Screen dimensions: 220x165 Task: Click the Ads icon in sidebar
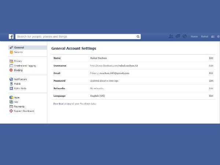click(11, 102)
